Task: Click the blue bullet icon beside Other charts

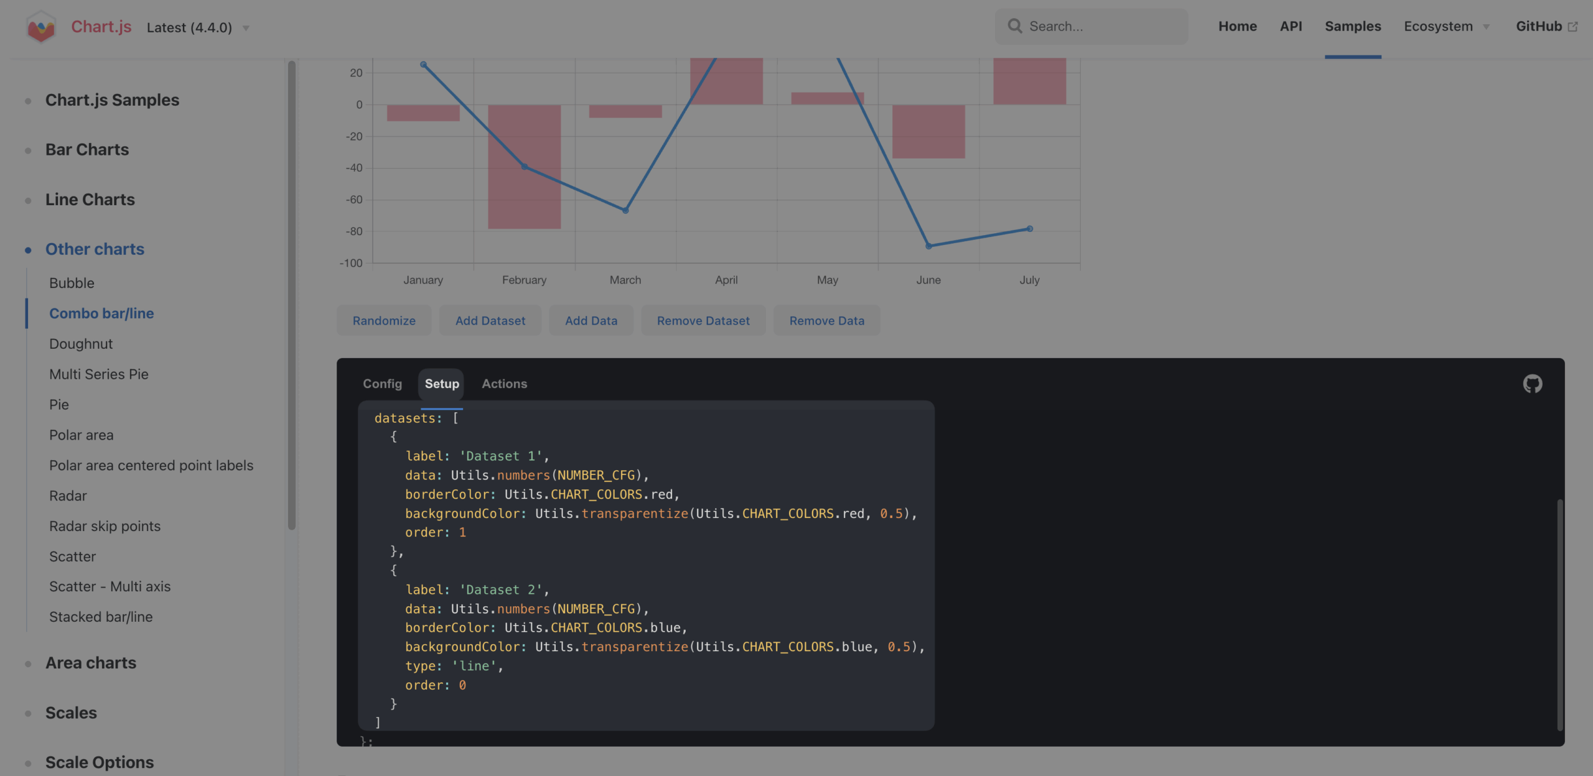Action: point(28,249)
